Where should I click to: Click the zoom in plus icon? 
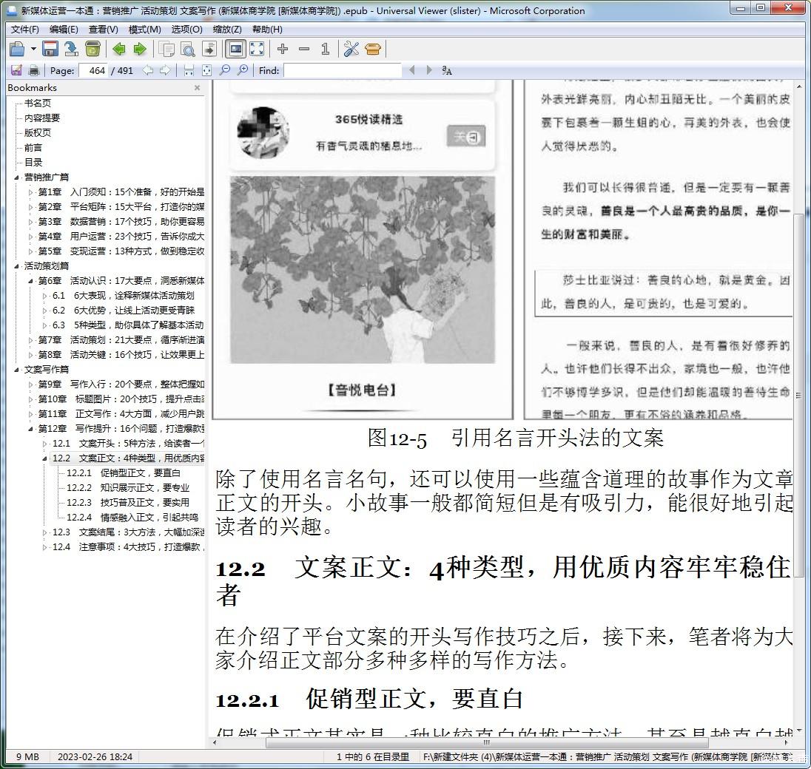pyautogui.click(x=283, y=49)
